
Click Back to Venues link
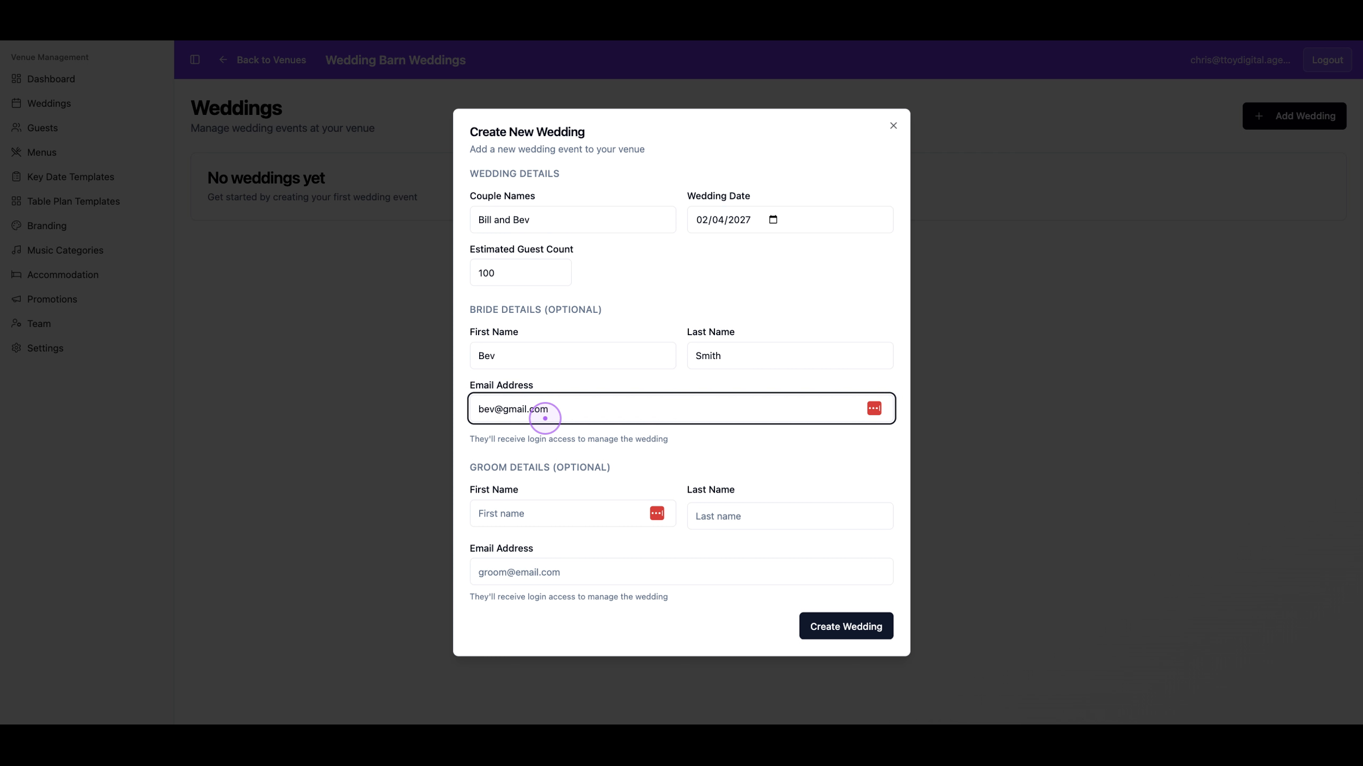271,60
